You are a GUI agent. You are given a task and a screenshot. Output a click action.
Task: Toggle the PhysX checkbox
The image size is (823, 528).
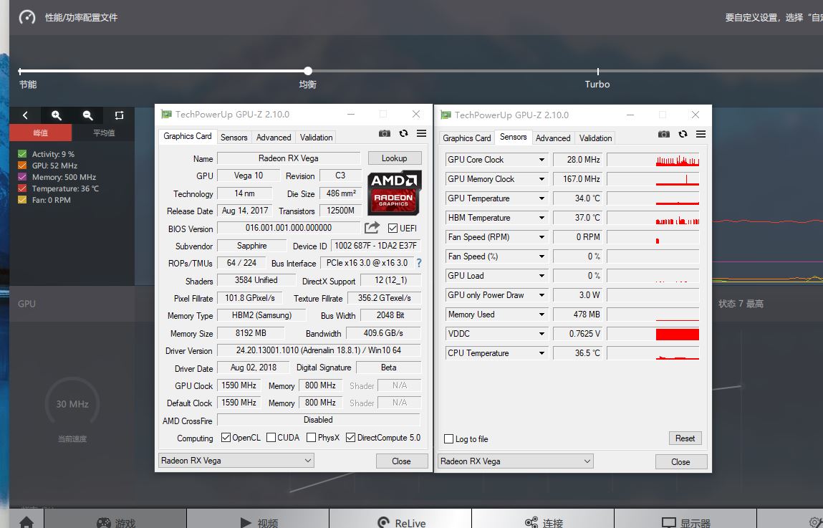[311, 437]
